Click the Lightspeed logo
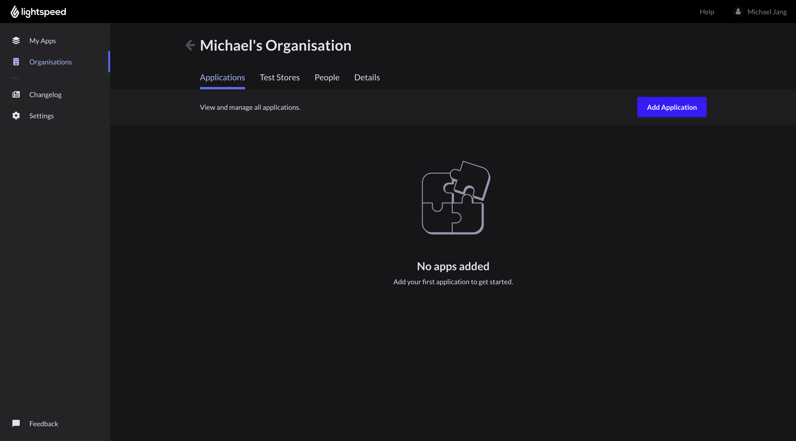This screenshot has height=441, width=796. (38, 12)
